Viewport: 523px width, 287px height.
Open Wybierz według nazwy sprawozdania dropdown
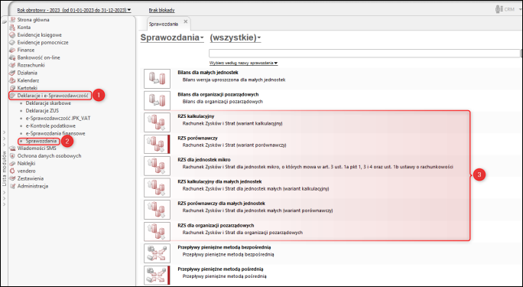[243, 63]
